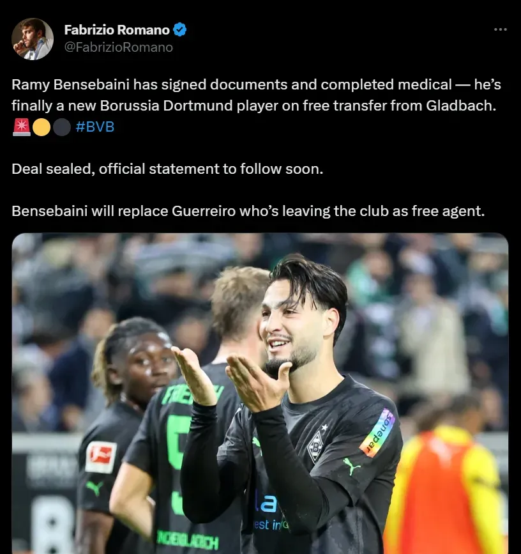Click the person in orange bib

[x=445, y=481]
